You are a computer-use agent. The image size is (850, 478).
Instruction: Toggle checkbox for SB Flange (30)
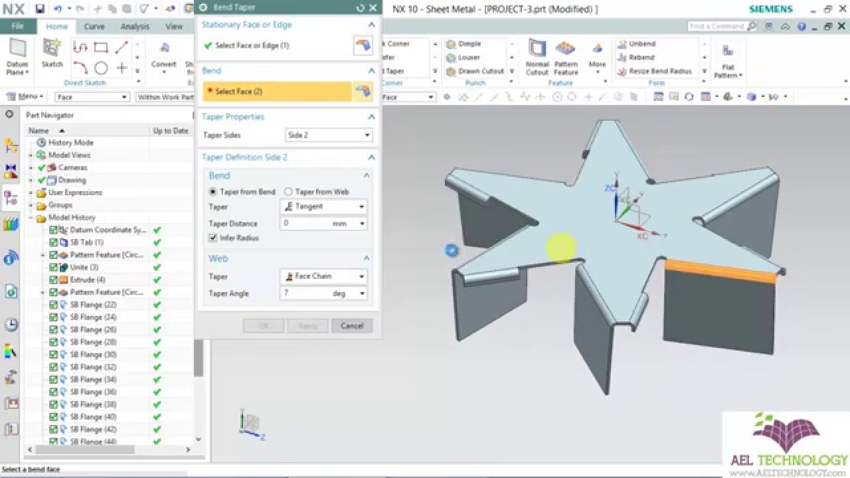(x=54, y=355)
